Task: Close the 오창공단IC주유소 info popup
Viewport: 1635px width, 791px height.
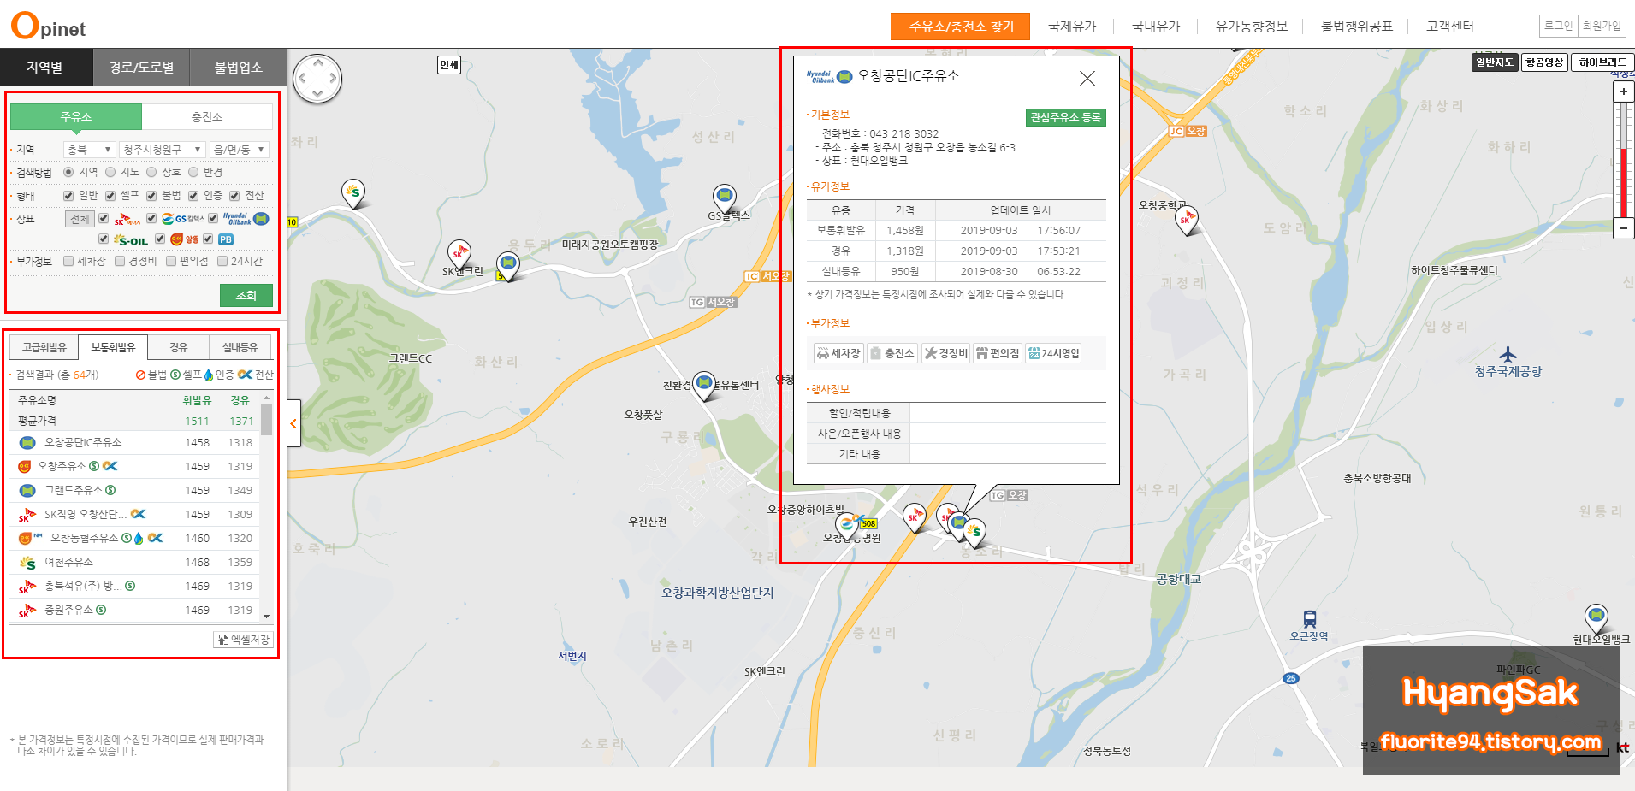Action: (x=1087, y=79)
